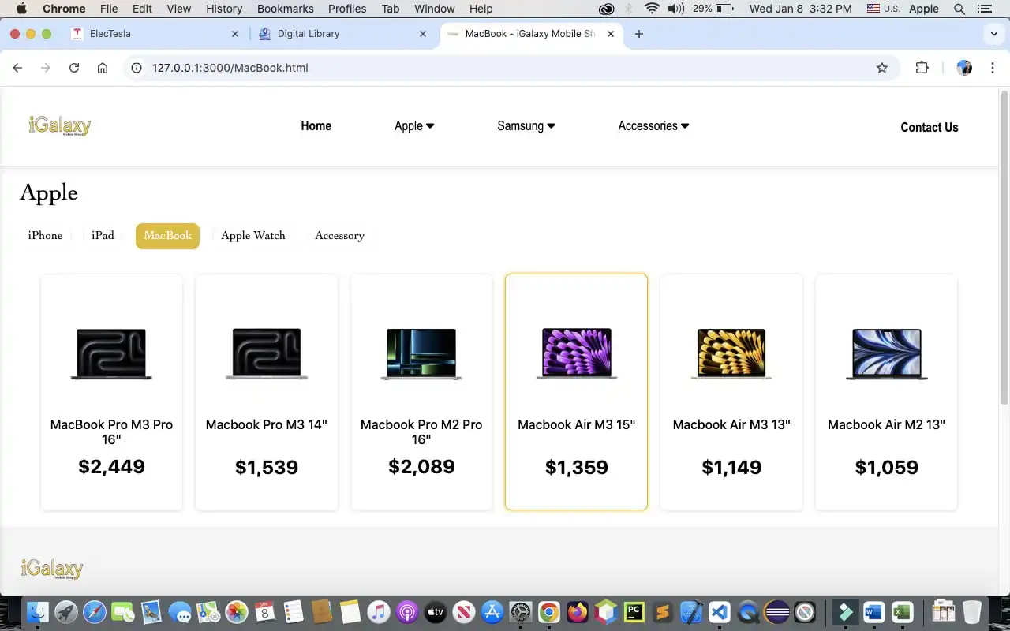
Task: Switch to the Accessory category tab
Action: click(x=339, y=235)
